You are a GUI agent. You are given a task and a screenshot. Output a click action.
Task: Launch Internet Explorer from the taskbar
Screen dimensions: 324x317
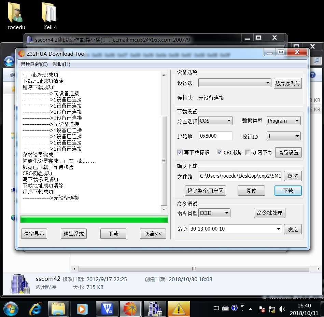pos(35,309)
